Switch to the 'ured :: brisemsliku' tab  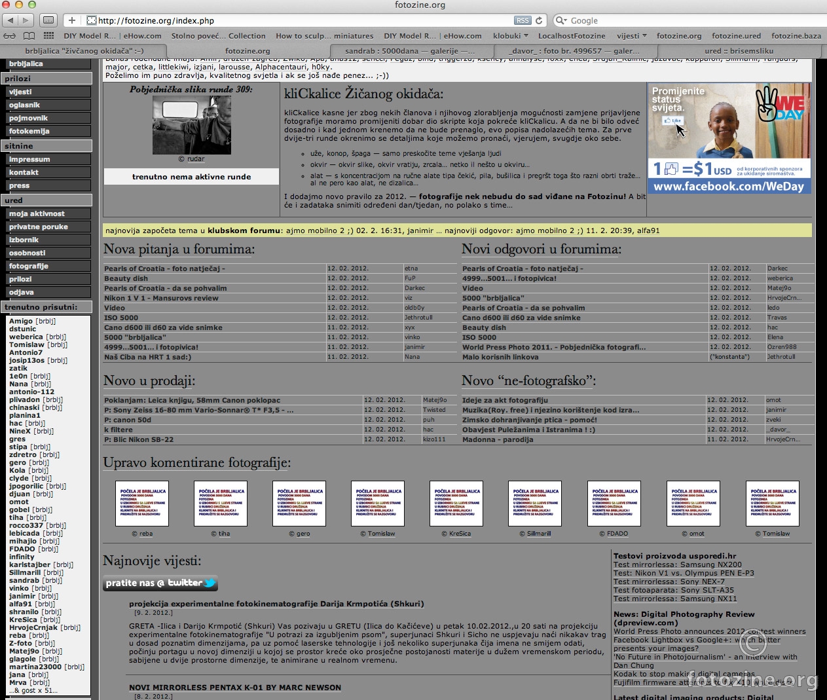(x=739, y=50)
